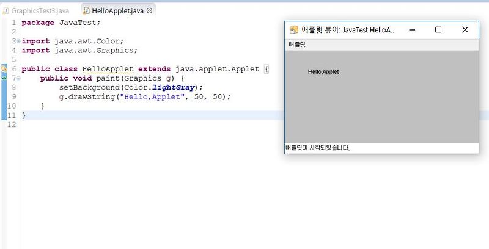
Task: Click the 애플릿이 시작되었습니다 status text
Action: 317,148
